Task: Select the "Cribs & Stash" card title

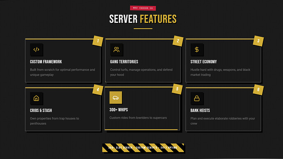Action: 41,110
